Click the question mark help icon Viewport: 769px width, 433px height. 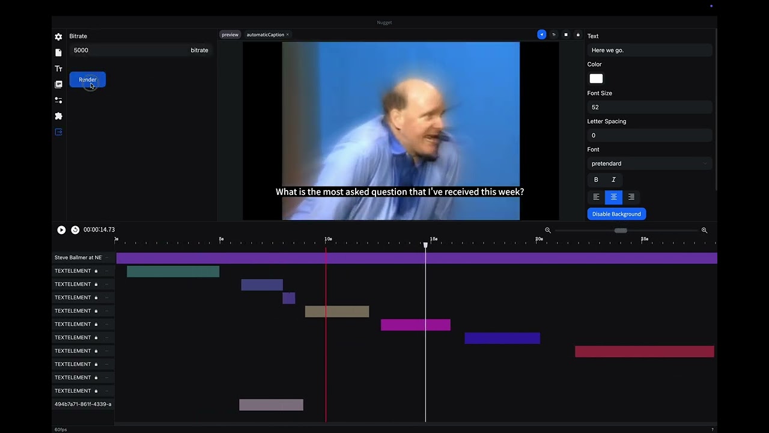click(x=713, y=429)
